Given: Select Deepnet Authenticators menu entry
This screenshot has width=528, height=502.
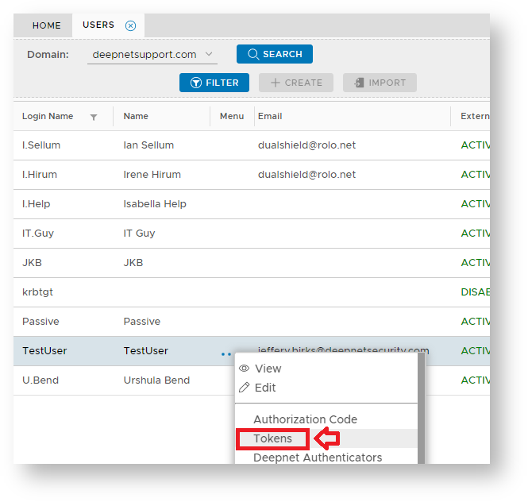Looking at the screenshot, I should point(318,458).
